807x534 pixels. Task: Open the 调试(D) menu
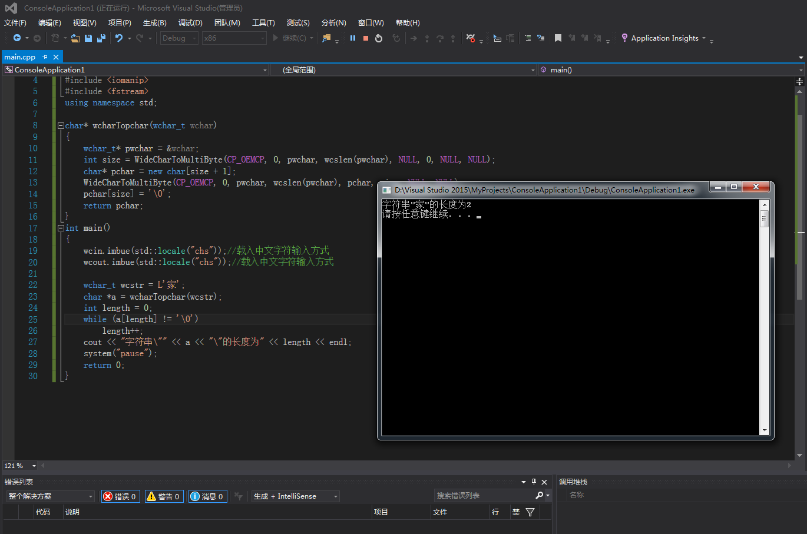click(x=190, y=22)
